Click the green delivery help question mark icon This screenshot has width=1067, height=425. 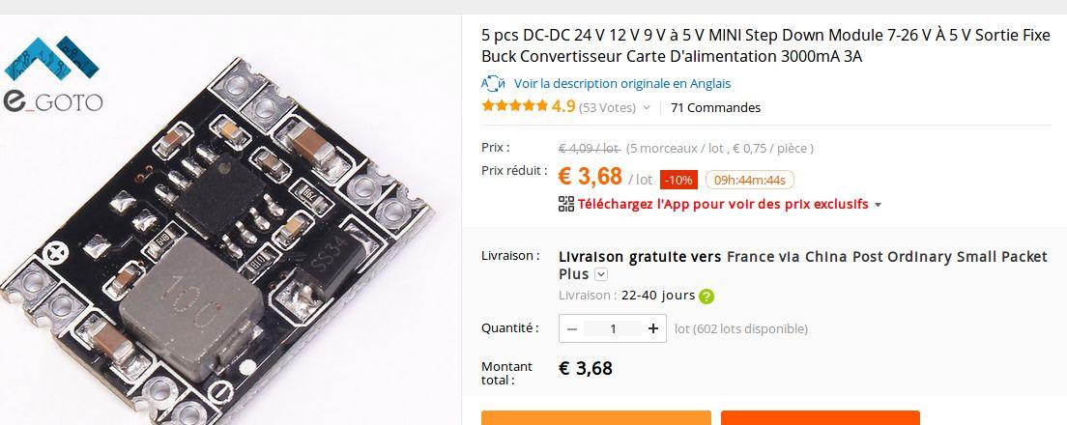coord(707,297)
